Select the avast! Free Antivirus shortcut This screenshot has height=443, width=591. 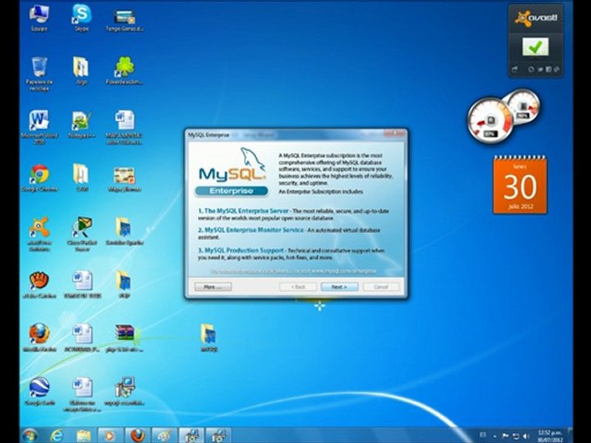point(39,234)
